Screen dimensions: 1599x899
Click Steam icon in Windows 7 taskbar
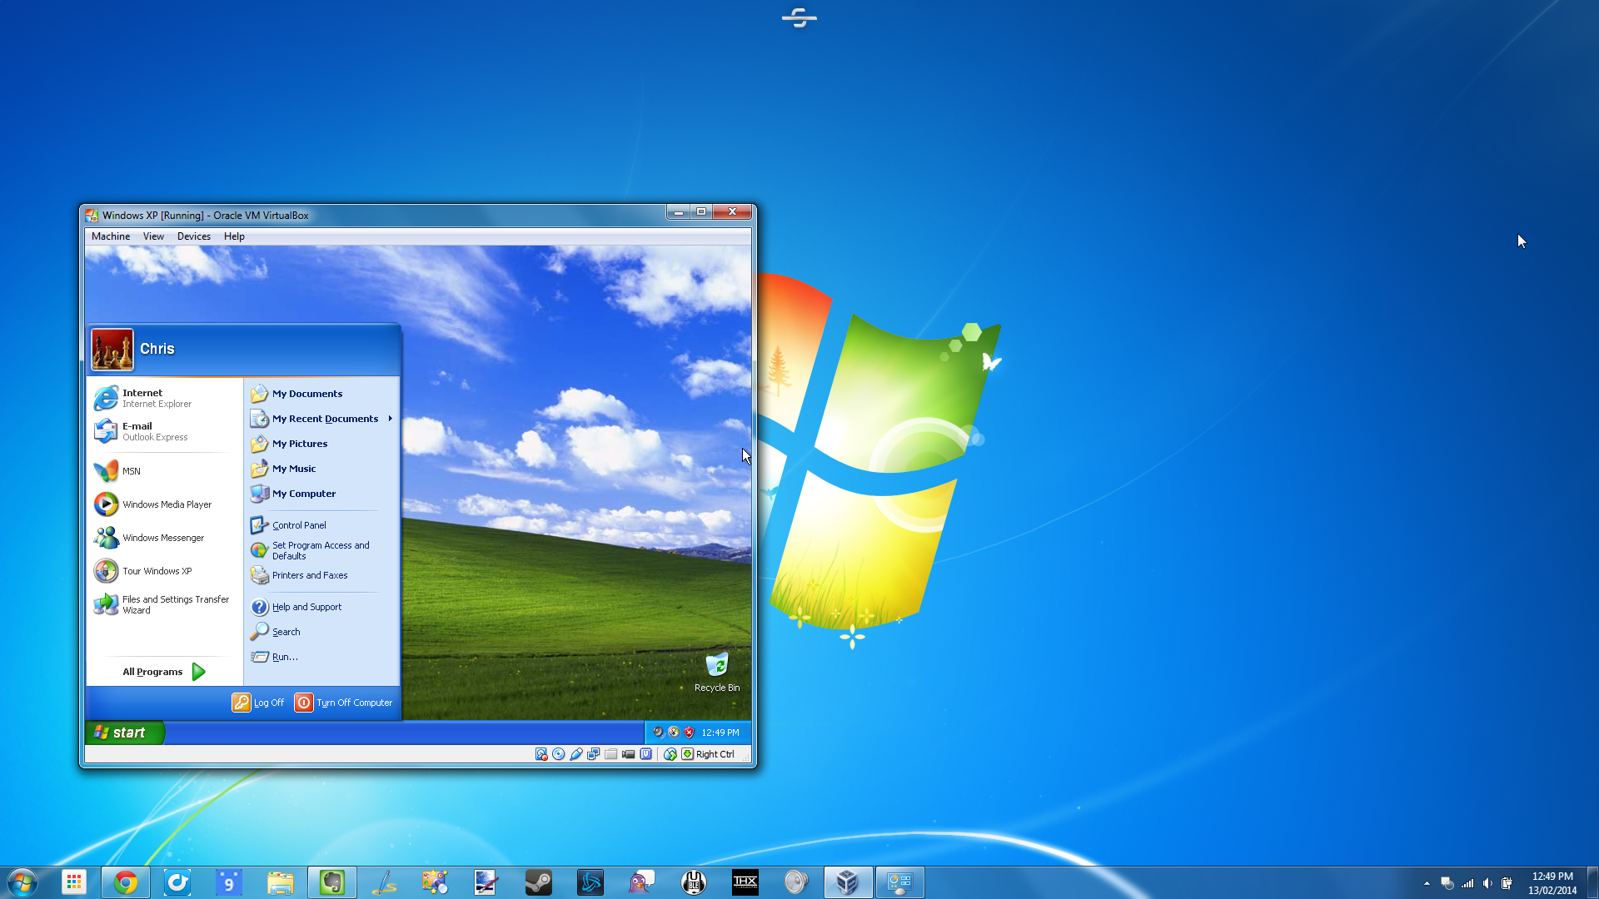(x=538, y=882)
